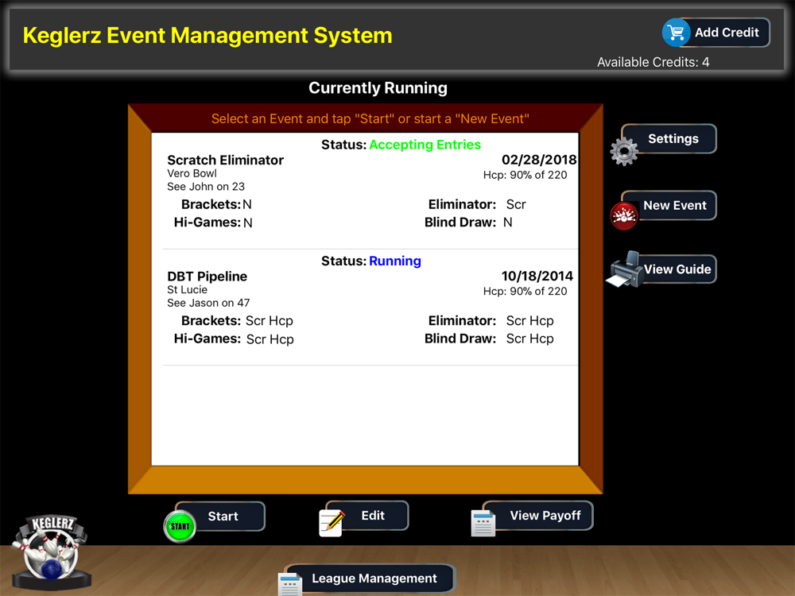Click the document icon beside View Payoff
Image resolution: width=795 pixels, height=596 pixels.
pos(483,523)
